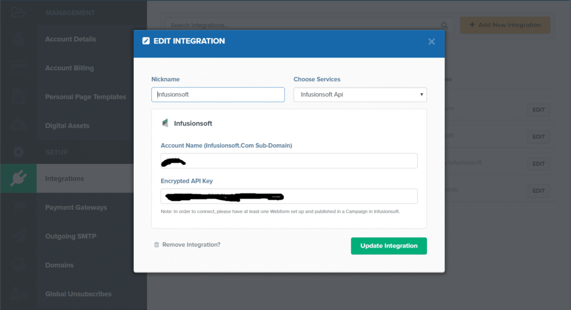571x310 pixels.
Task: Open Account Details in sidebar
Action: coord(70,39)
